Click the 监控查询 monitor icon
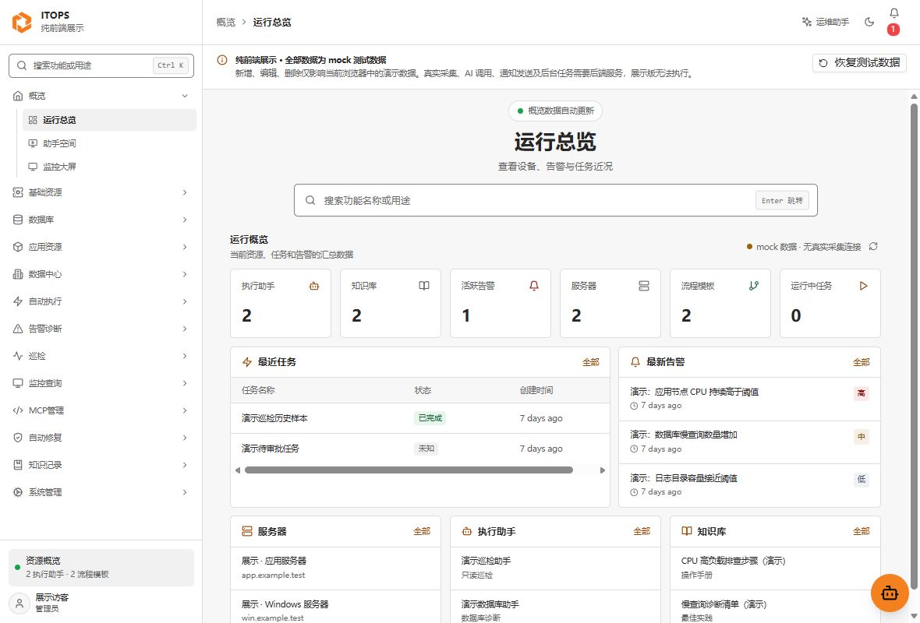The image size is (920, 623). (18, 383)
